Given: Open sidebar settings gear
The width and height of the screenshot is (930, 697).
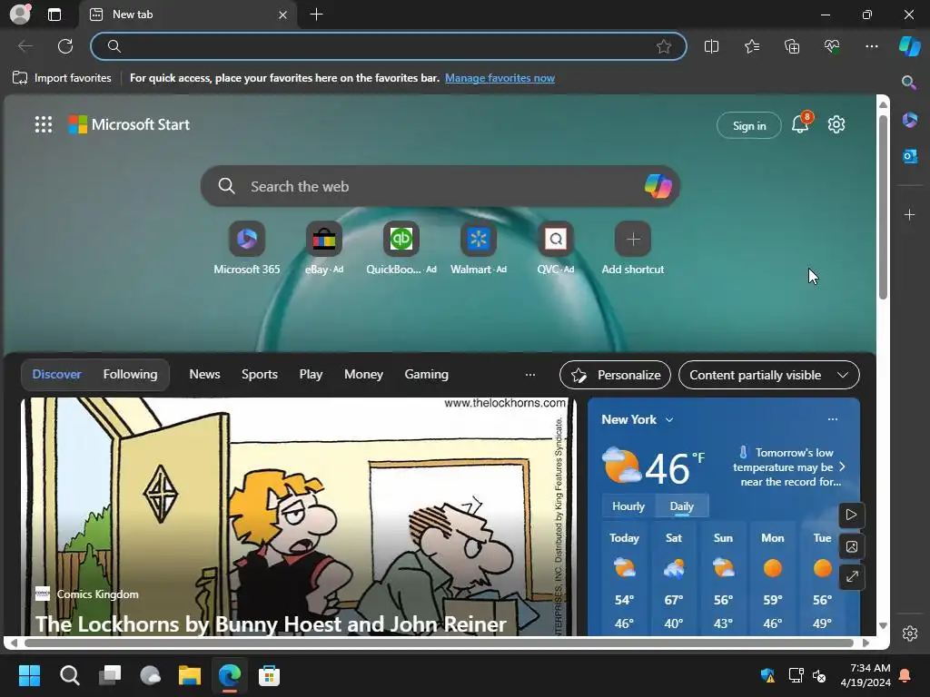Looking at the screenshot, I should point(910,633).
